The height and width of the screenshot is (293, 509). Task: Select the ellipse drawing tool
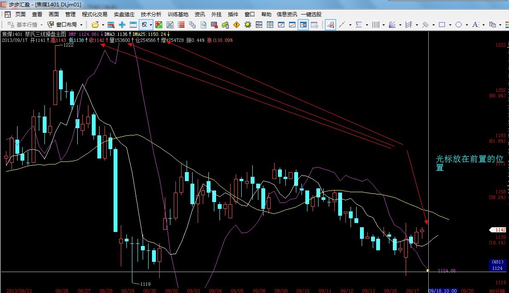point(459,25)
